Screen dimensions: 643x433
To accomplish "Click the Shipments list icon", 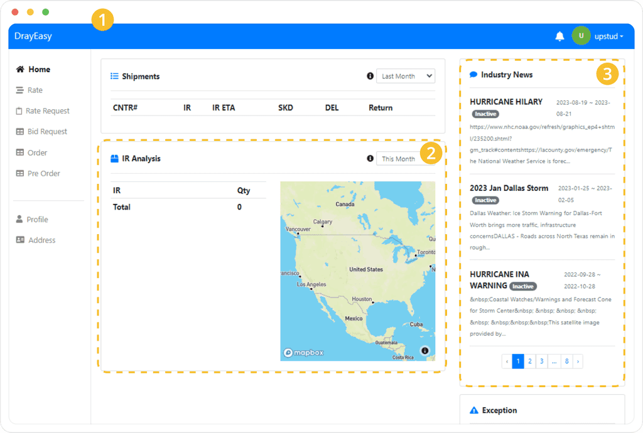I will (x=114, y=76).
